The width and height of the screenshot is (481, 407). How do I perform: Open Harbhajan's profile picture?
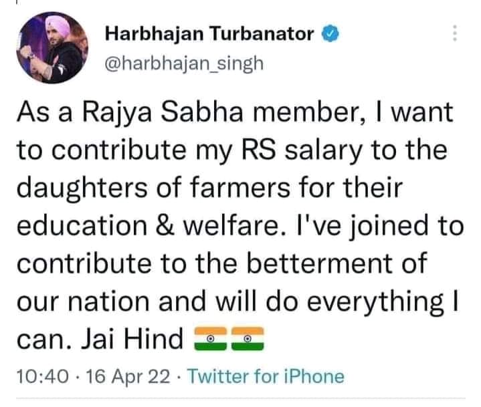point(51,47)
